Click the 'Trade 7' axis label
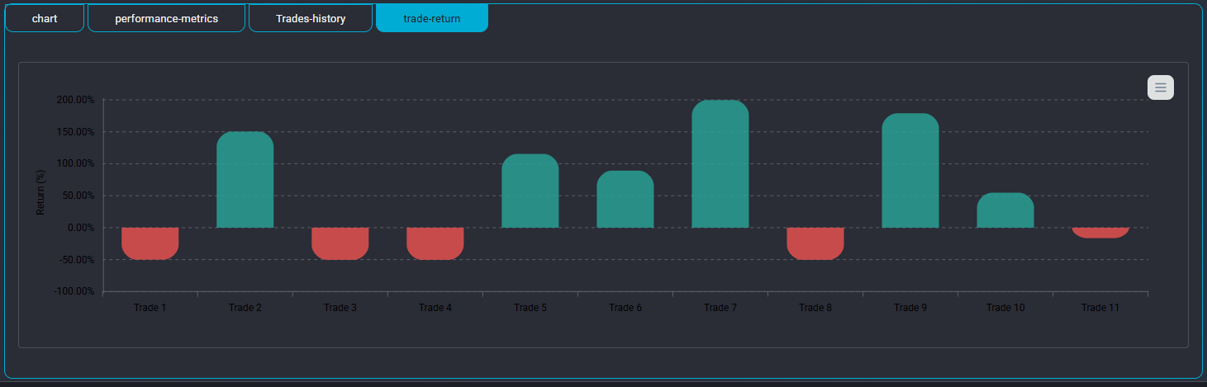Screen dimensions: 1207x387 click(720, 308)
